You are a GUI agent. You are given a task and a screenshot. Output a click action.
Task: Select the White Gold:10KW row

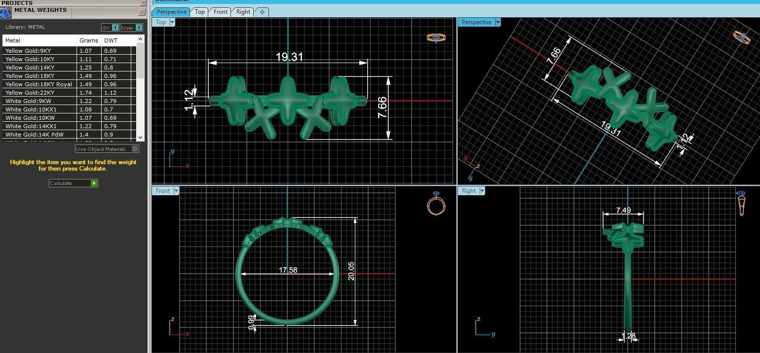[69, 118]
